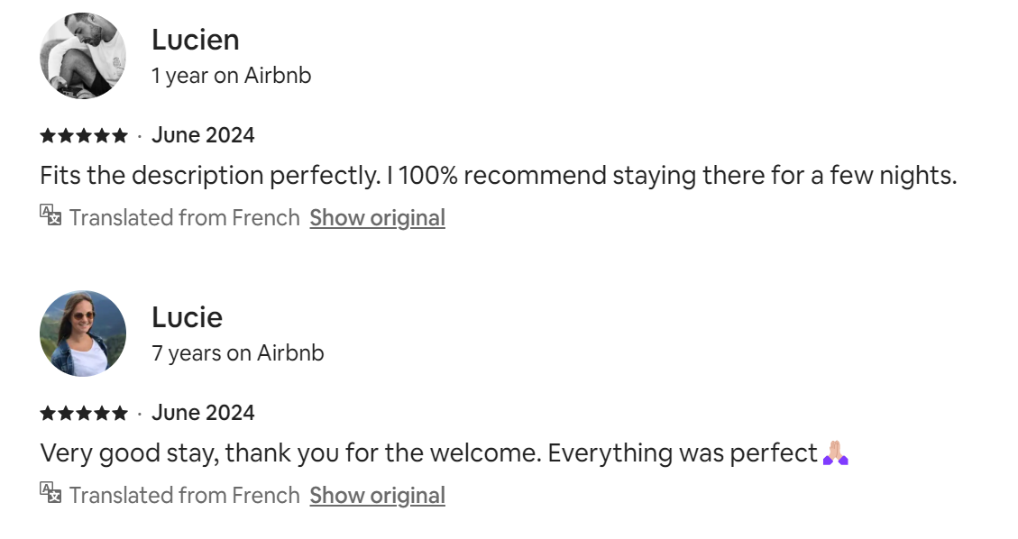The image size is (1018, 539).
Task: Click the translate icon under Lucien's review
Action: (50, 215)
